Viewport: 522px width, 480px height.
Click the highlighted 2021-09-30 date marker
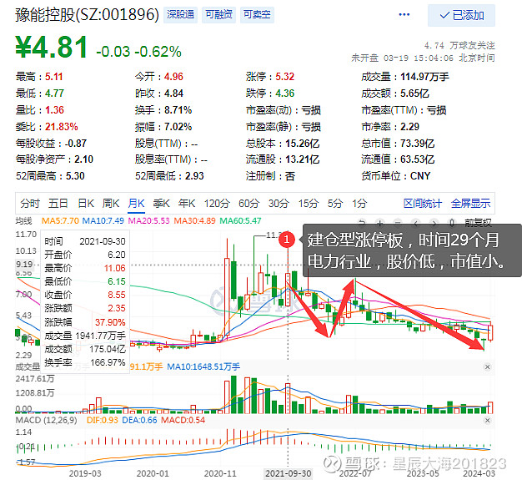(x=289, y=473)
